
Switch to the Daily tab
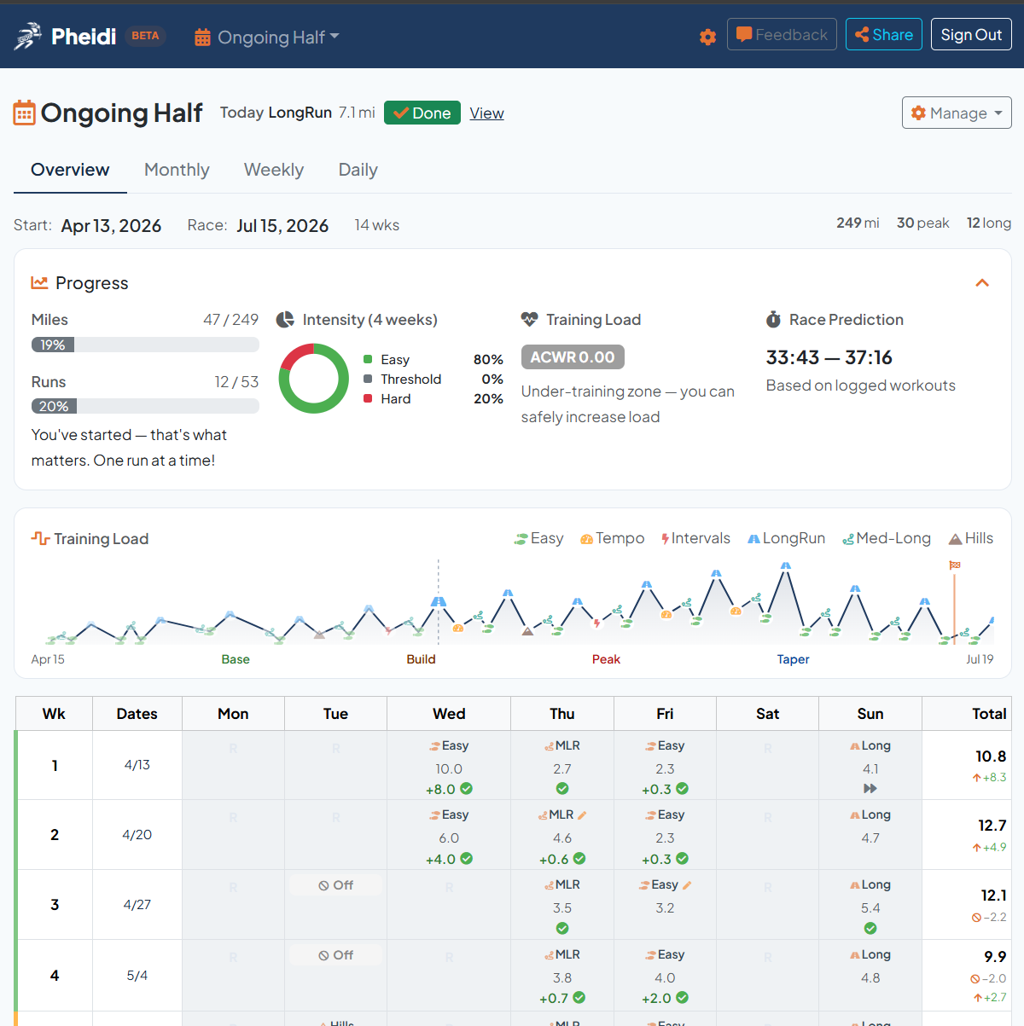tap(358, 170)
